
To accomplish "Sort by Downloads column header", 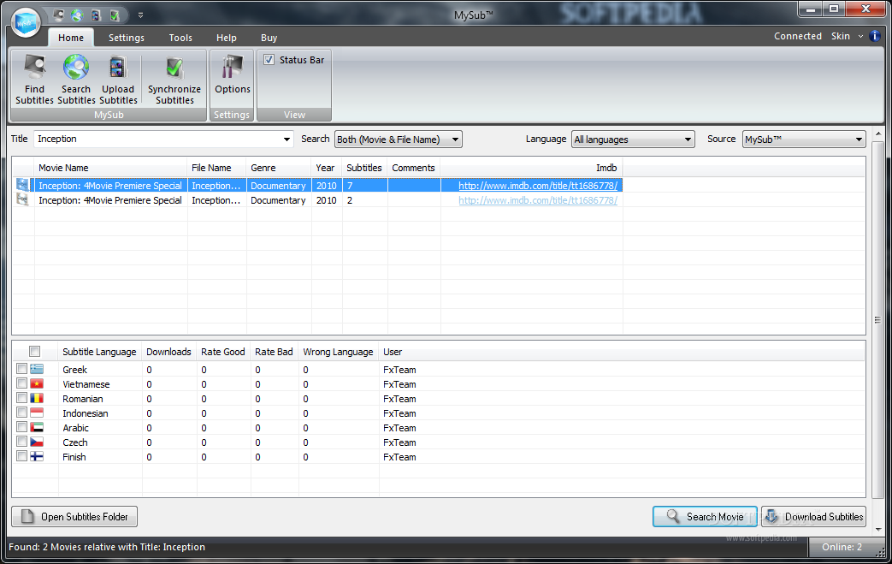I will (169, 352).
